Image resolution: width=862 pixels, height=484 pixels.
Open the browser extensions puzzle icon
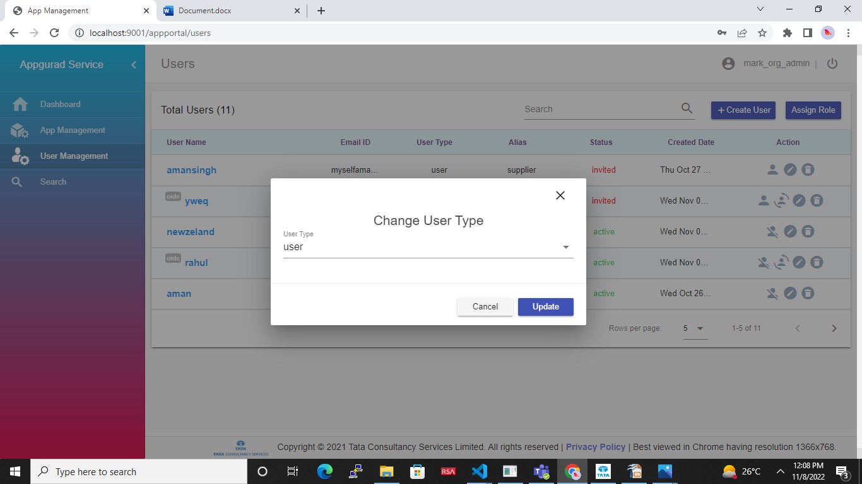787,33
